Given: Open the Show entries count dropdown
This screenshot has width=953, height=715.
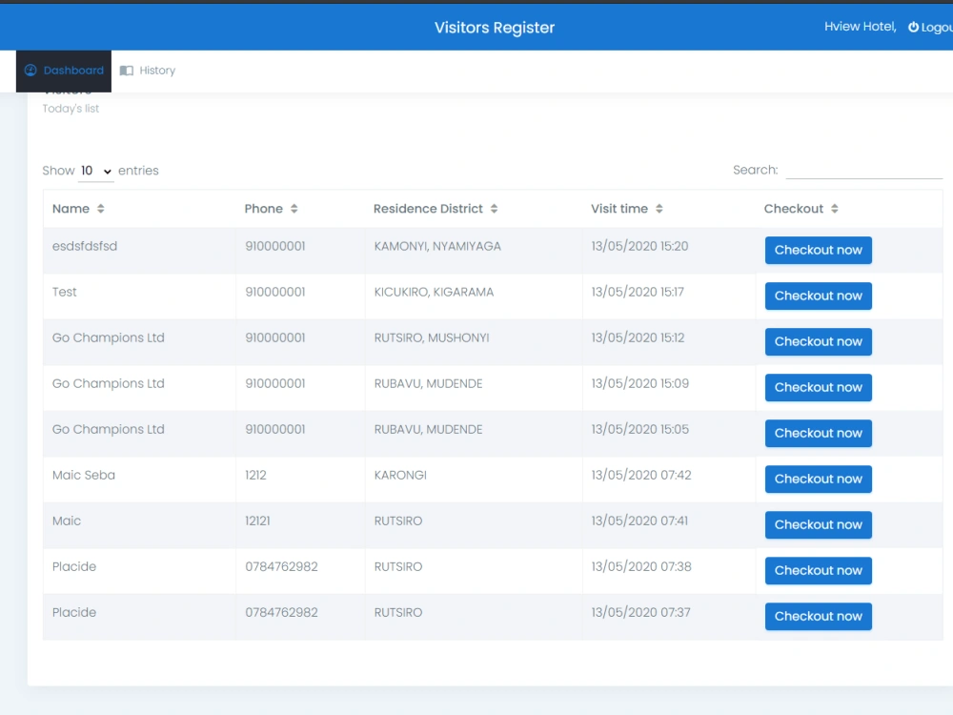Looking at the screenshot, I should coord(96,171).
